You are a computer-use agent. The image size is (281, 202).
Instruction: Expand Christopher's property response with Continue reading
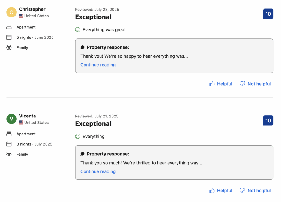(x=98, y=65)
